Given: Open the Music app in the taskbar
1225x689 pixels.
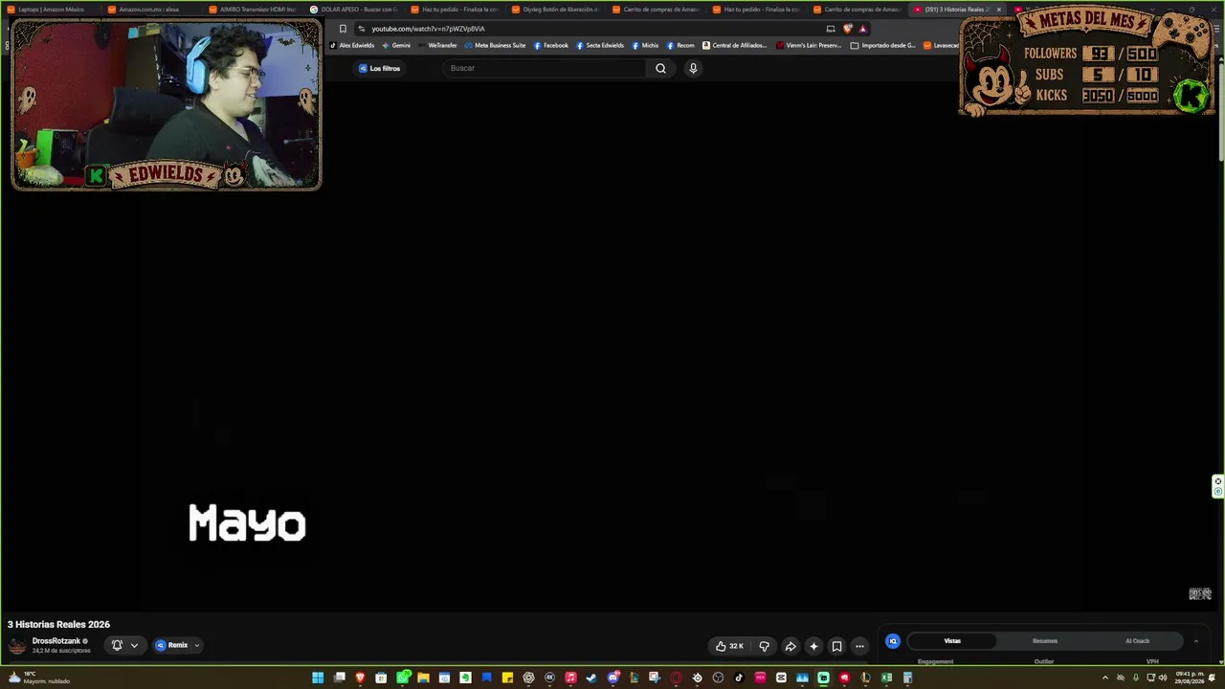Looking at the screenshot, I should click(570, 678).
